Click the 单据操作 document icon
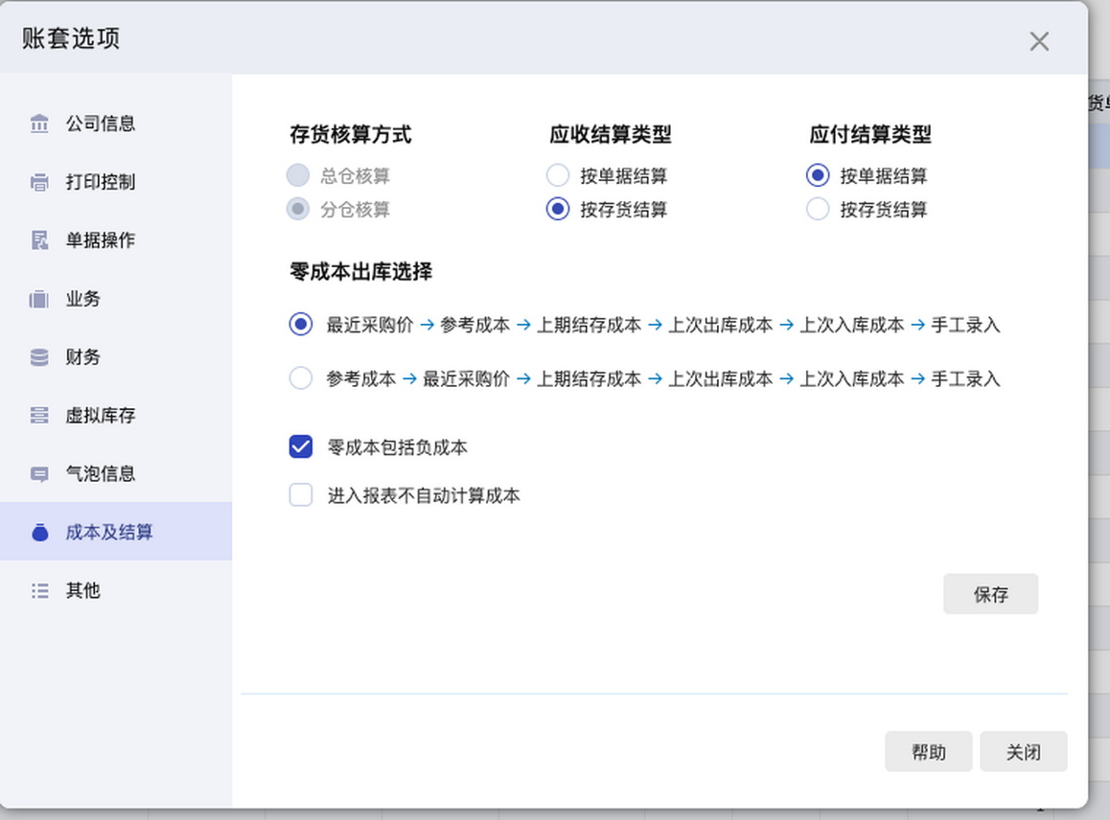 point(39,240)
